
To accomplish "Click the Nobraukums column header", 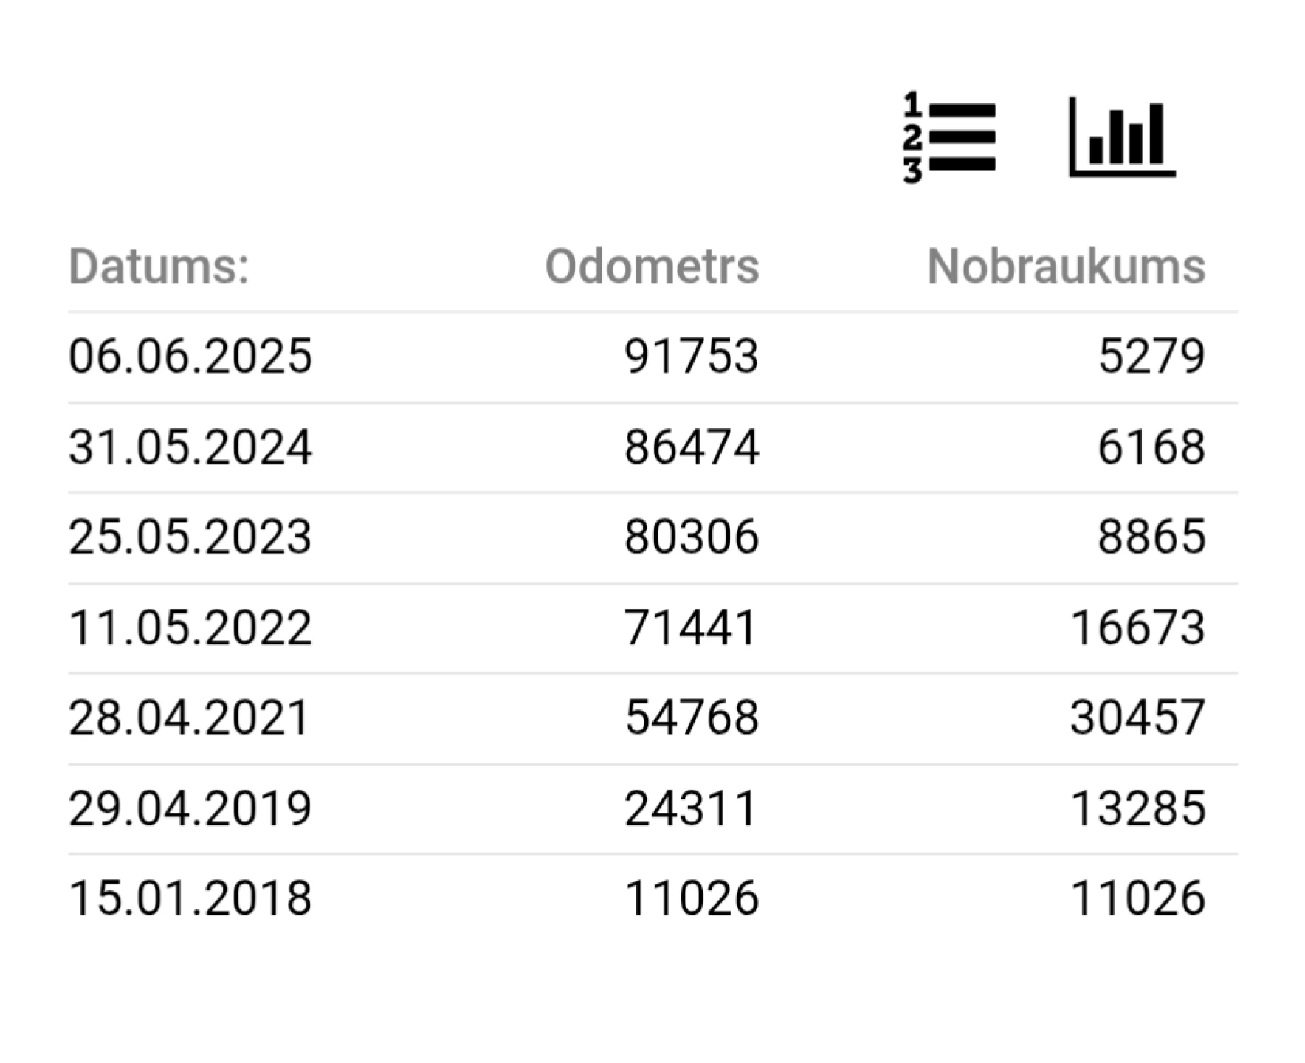I will pyautogui.click(x=1066, y=266).
